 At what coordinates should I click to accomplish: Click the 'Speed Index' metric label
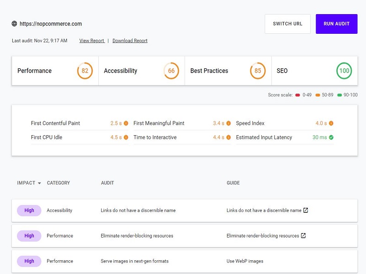pos(250,123)
